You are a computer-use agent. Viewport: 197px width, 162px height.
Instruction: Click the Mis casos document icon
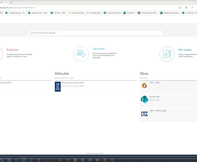[x=167, y=54]
